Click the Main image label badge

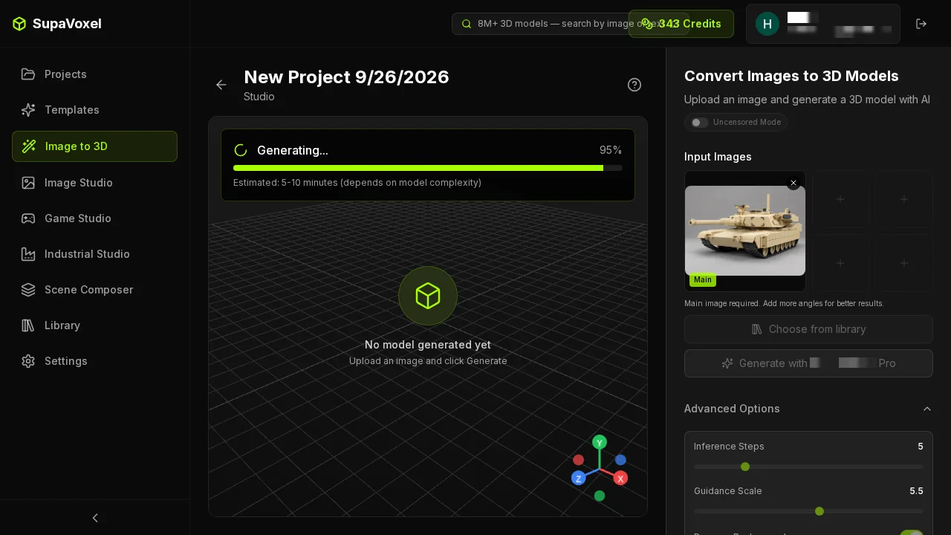[703, 280]
